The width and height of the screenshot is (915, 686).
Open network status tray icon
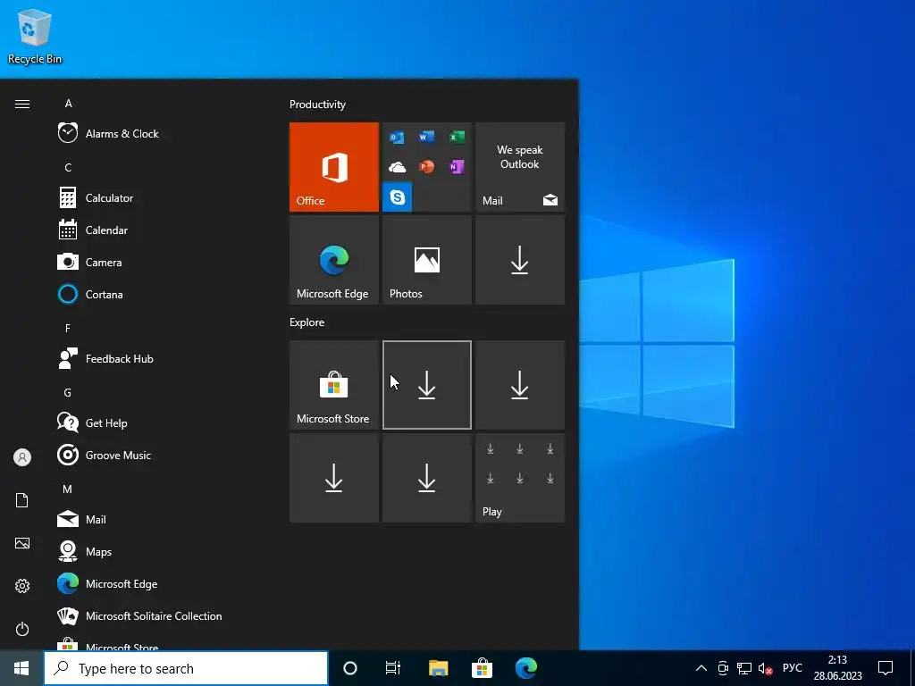(744, 668)
